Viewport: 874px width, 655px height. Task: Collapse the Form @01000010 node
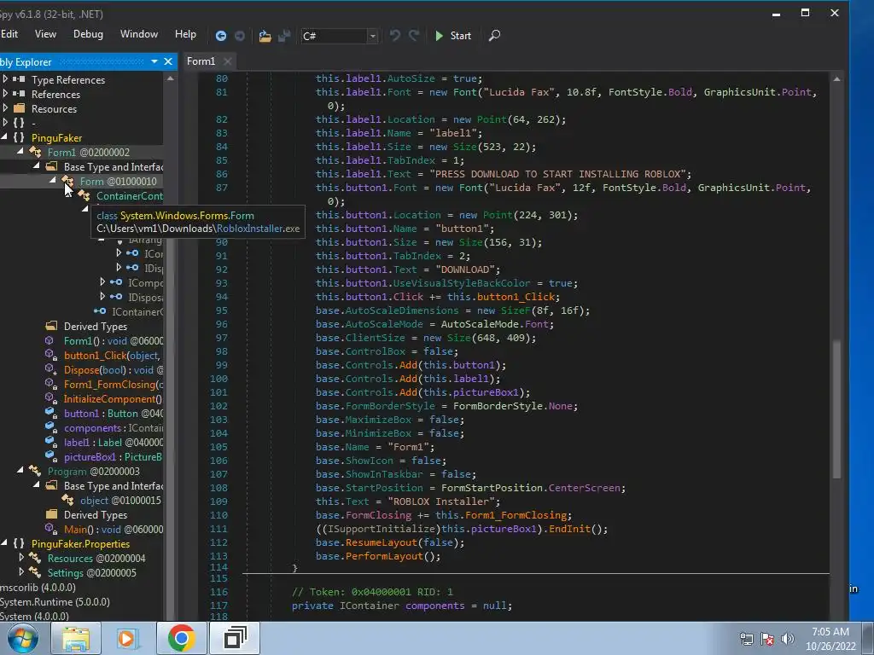click(x=53, y=180)
